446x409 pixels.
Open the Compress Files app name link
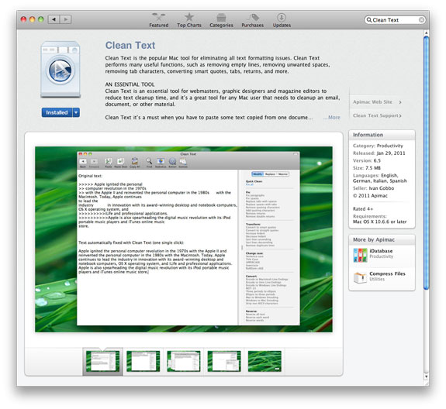coord(387,273)
